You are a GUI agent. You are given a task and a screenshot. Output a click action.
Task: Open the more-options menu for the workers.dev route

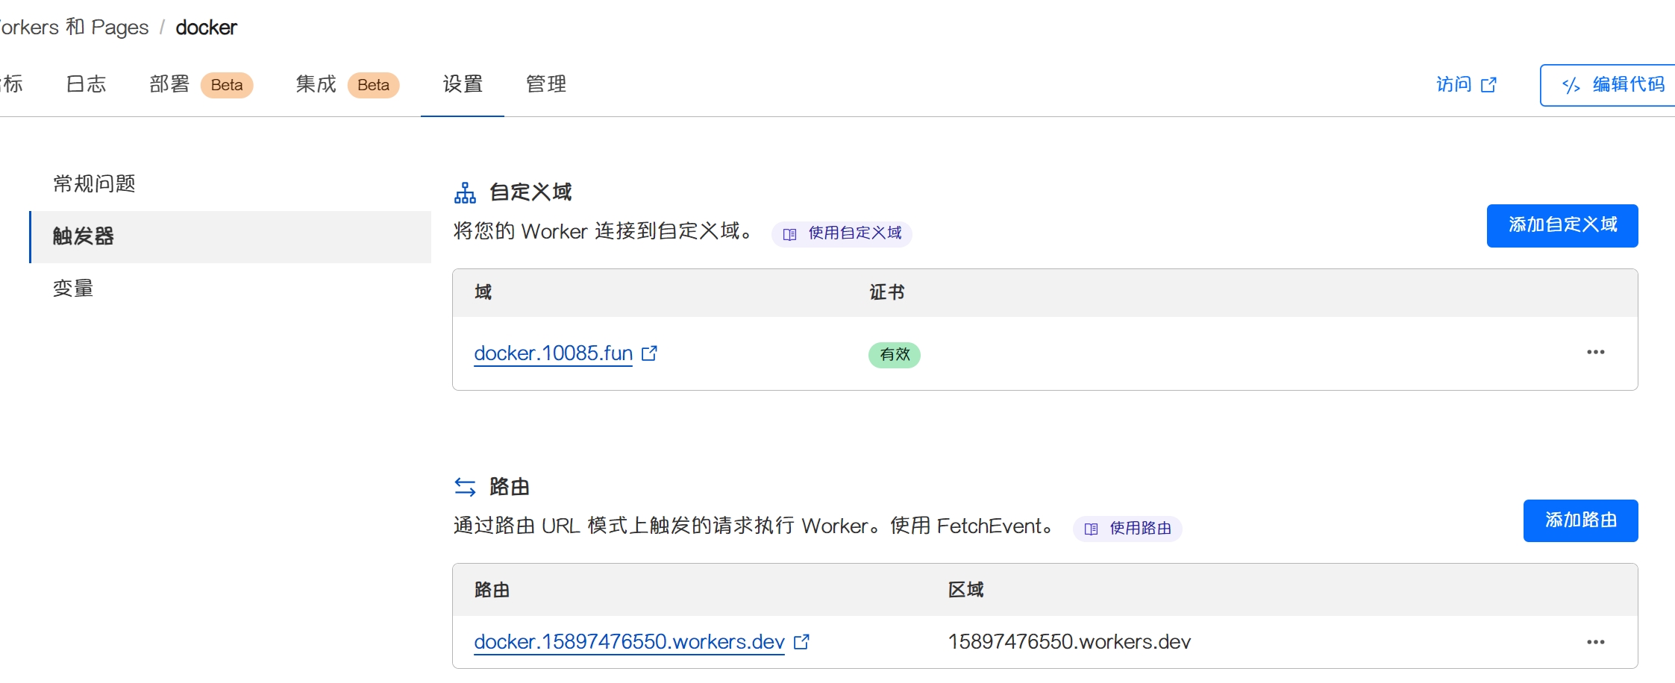point(1596,642)
